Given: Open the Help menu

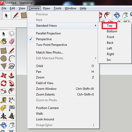Looking at the screenshot, I should point(83,8).
